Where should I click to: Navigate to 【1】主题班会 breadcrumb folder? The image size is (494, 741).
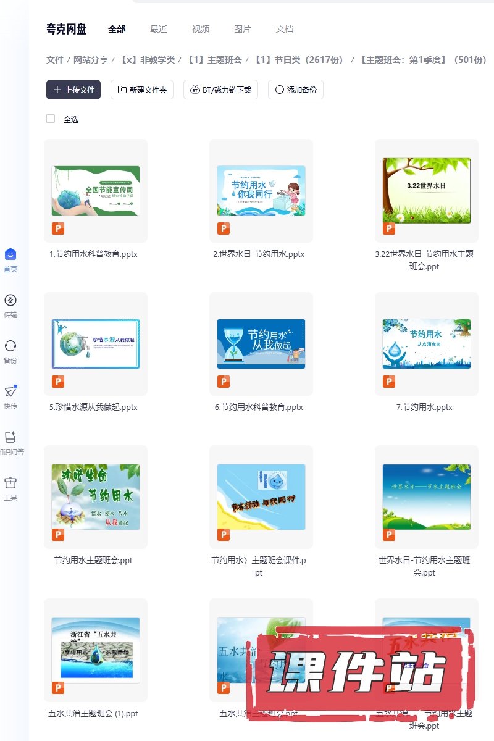click(214, 60)
